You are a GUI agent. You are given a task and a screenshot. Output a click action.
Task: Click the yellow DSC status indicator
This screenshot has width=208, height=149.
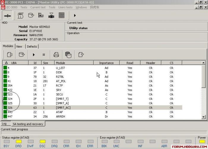pyautogui.click(x=42, y=142)
